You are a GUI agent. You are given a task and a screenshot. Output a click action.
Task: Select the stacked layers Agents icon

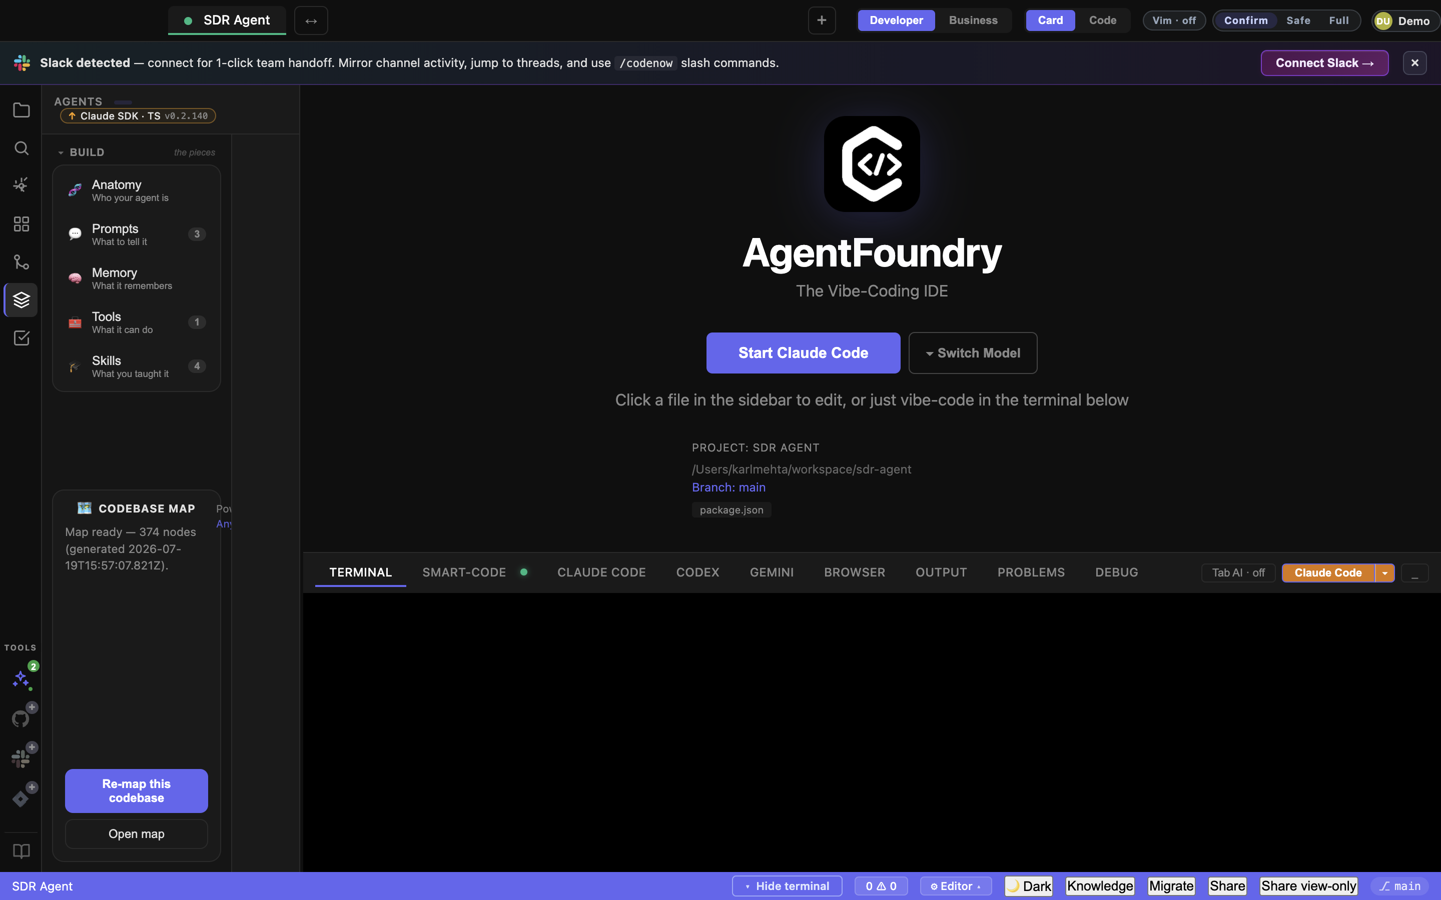pos(22,300)
